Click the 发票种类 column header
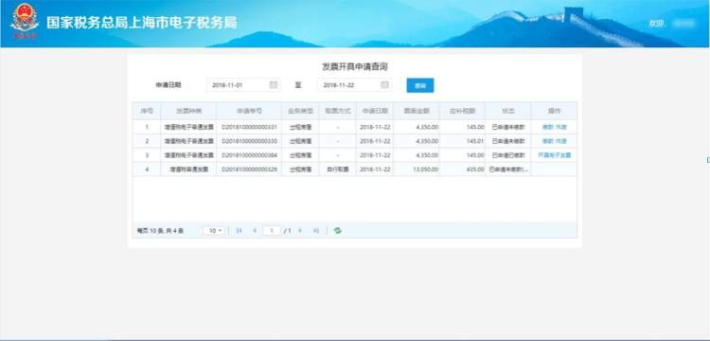 pyautogui.click(x=188, y=111)
